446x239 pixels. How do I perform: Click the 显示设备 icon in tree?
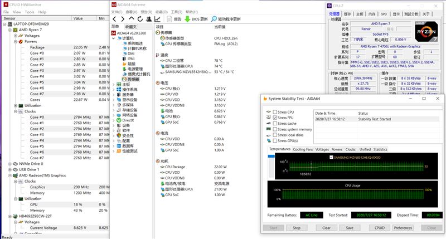point(119,100)
